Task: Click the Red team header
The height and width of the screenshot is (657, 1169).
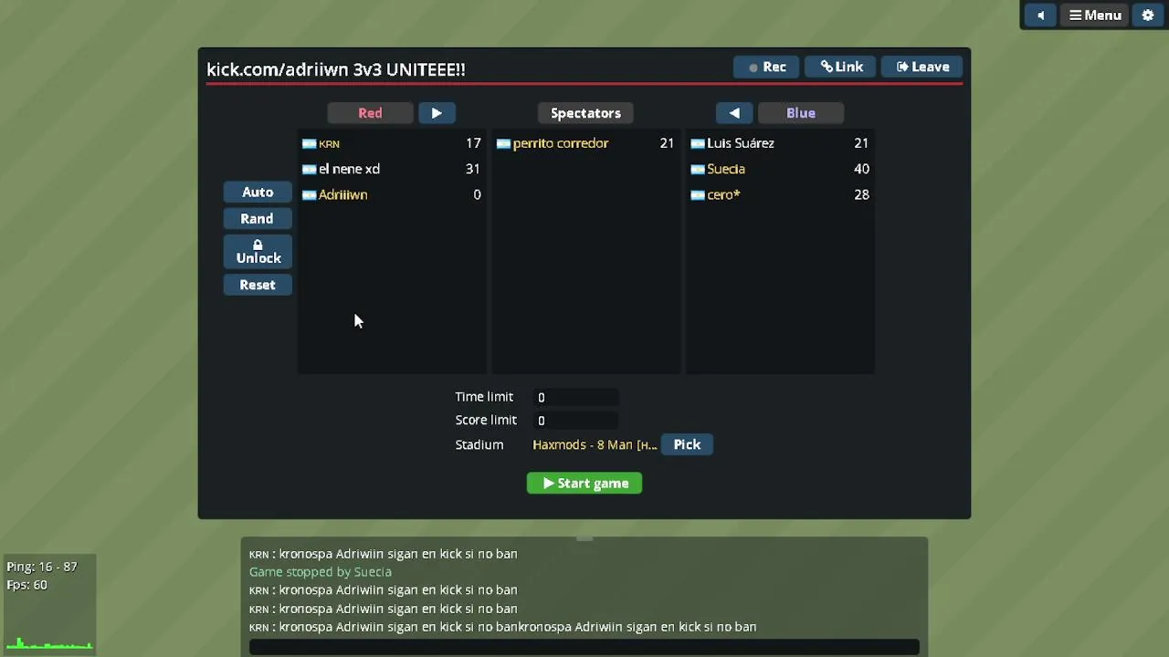Action: [x=370, y=113]
